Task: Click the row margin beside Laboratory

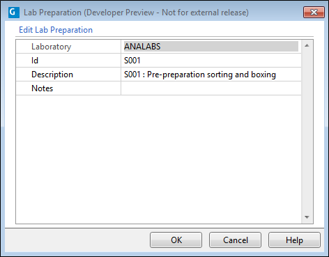Action: pos(23,47)
